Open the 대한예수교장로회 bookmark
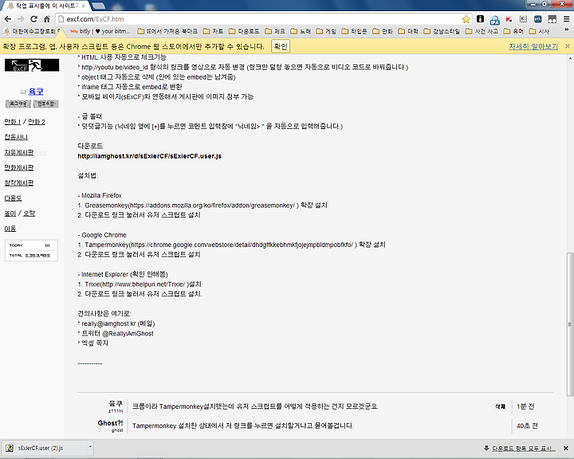This screenshot has width=574, height=459. point(32,31)
